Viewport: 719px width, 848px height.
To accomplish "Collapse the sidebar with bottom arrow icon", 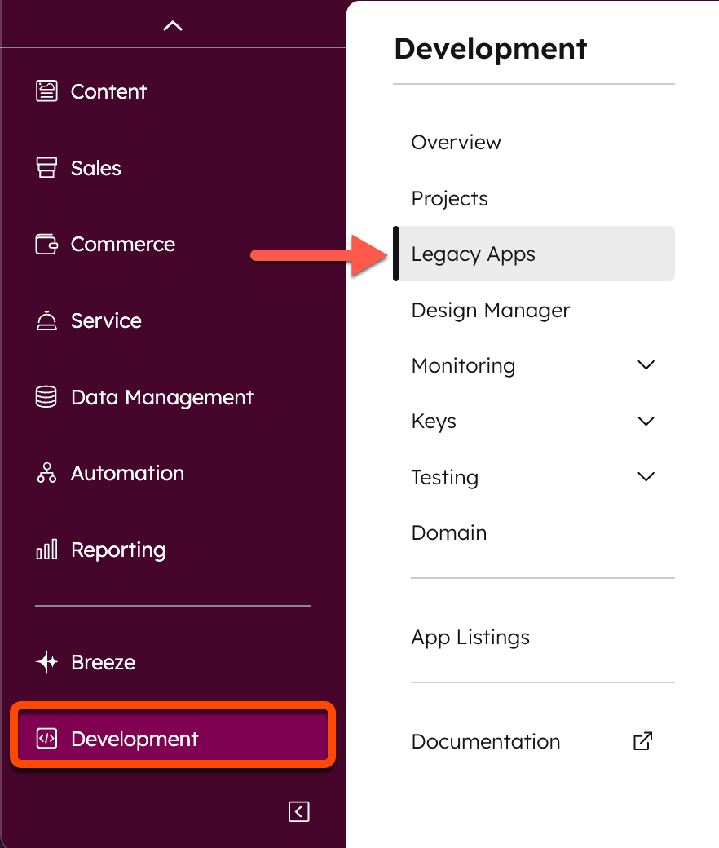I will [x=299, y=811].
